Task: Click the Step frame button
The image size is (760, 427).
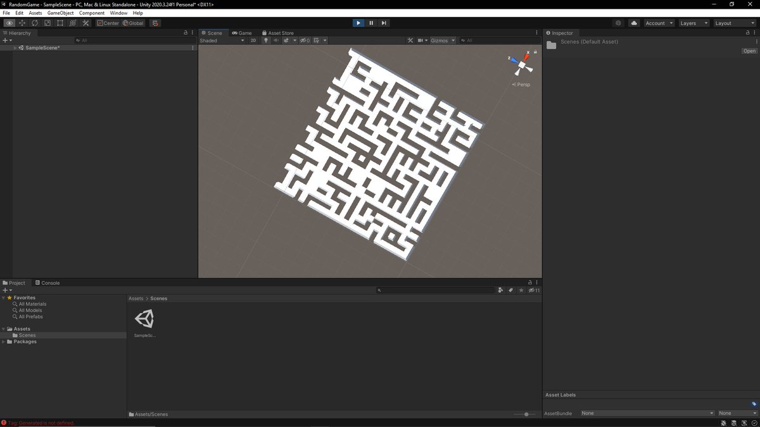Action: (384, 23)
